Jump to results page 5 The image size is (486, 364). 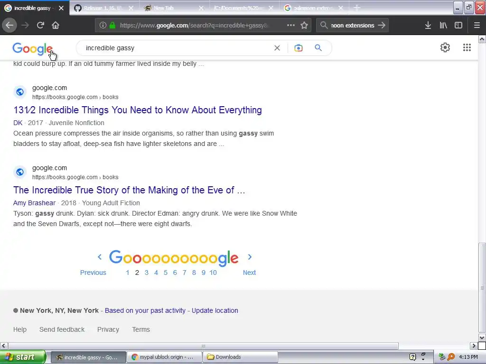click(x=166, y=273)
